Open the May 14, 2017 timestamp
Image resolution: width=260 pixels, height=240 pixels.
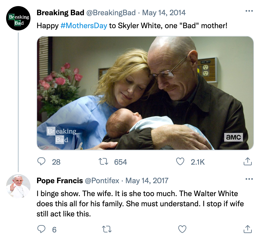[x=147, y=181]
